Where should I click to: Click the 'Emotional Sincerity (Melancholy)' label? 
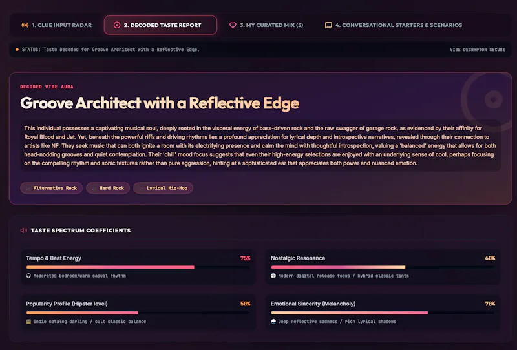(x=313, y=304)
